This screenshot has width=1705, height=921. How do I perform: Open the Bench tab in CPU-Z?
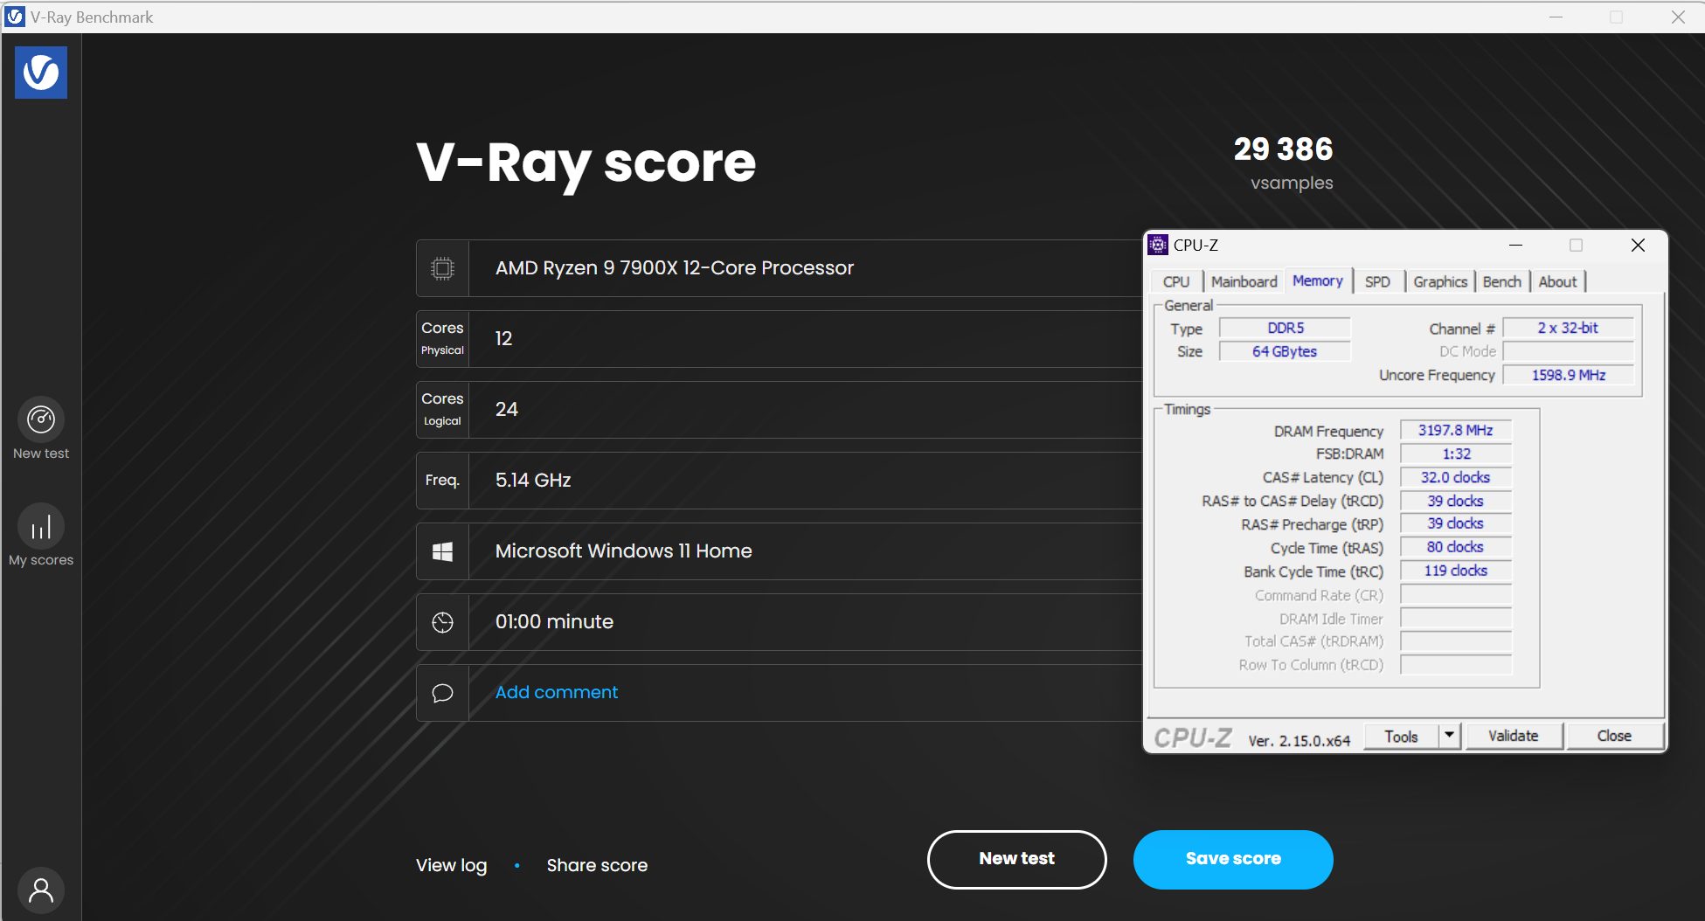[1501, 281]
